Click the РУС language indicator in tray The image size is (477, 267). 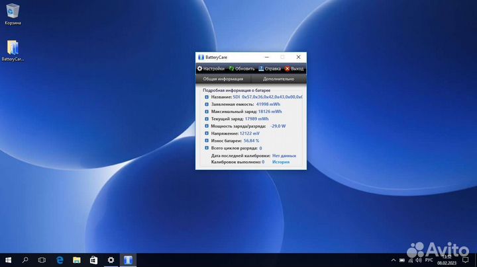(x=429, y=260)
